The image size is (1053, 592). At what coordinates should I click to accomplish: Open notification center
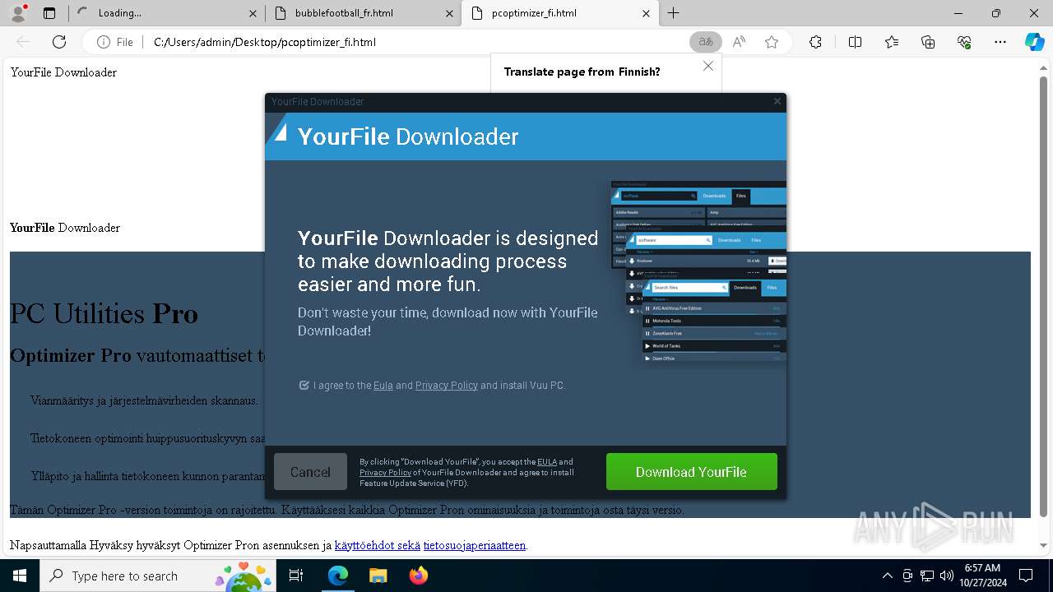point(1026,576)
